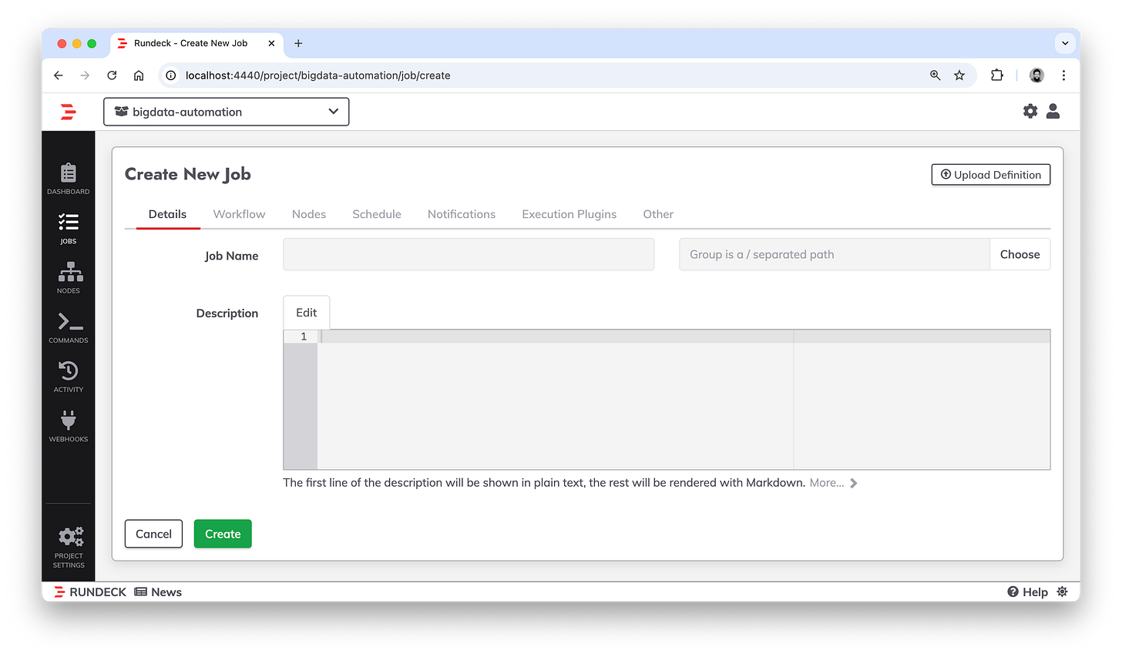Switch to the Nodes tab
This screenshot has width=1122, height=657.
click(309, 214)
